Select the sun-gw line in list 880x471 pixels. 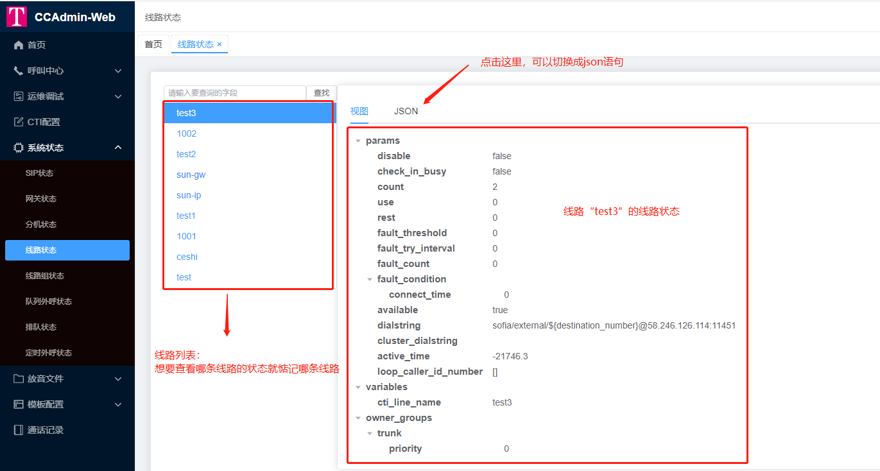(191, 175)
